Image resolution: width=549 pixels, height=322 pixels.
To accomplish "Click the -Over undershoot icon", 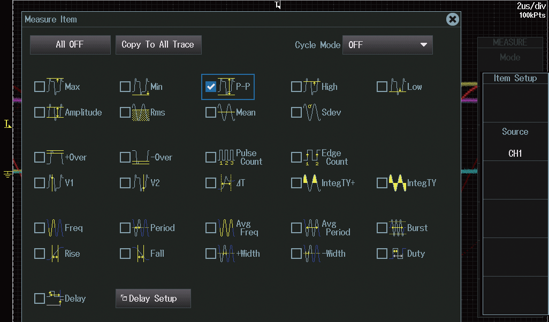I will pyautogui.click(x=141, y=157).
